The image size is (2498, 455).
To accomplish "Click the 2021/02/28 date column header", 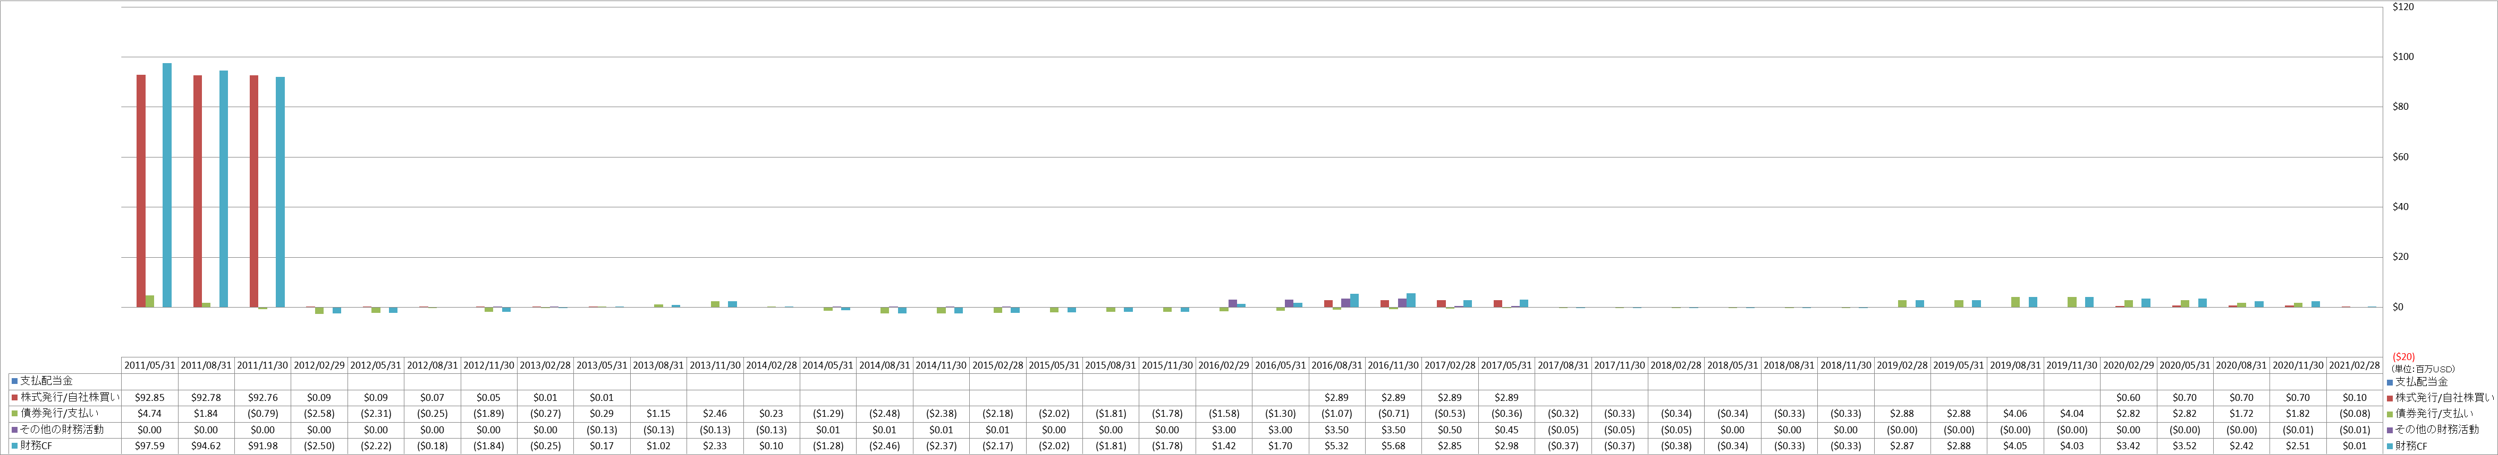I will pos(2355,365).
